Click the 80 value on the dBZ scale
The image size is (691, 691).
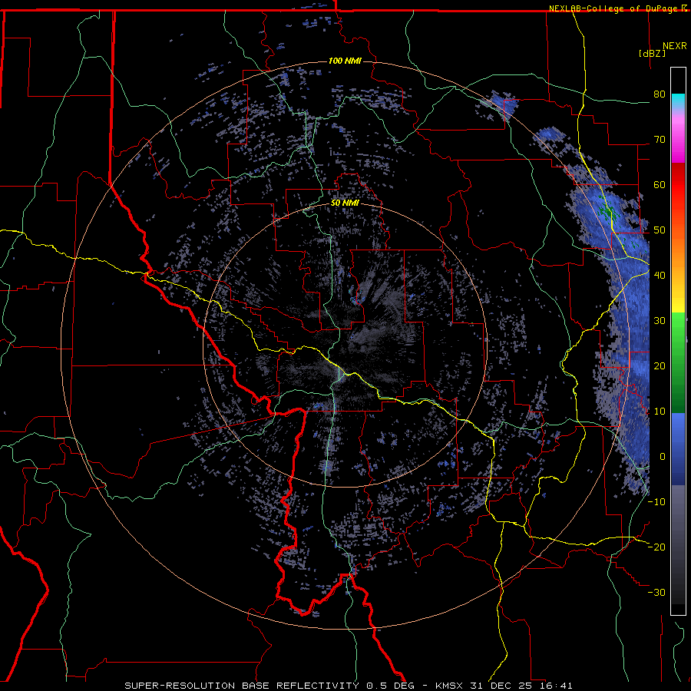coord(660,94)
